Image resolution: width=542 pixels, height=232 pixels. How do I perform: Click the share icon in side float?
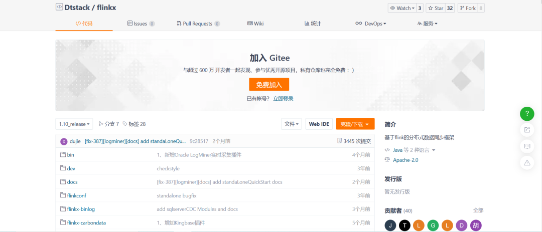click(x=527, y=130)
